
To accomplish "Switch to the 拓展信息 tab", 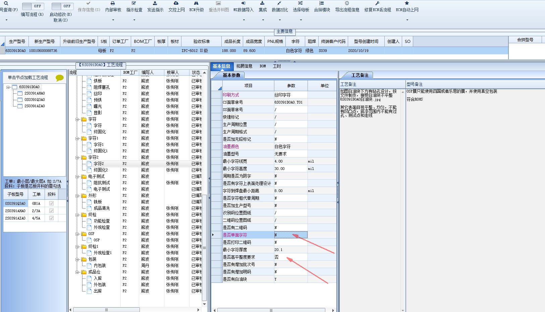I will (x=244, y=66).
